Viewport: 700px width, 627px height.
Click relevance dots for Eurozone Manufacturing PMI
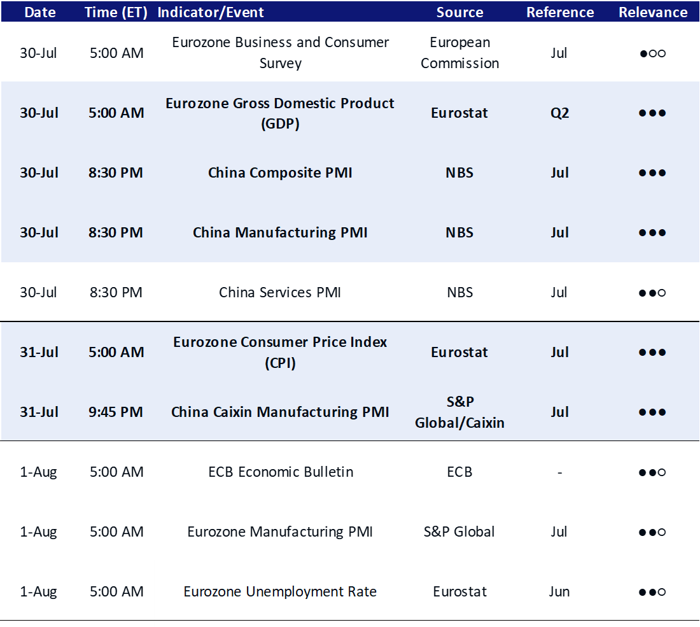[x=653, y=532]
